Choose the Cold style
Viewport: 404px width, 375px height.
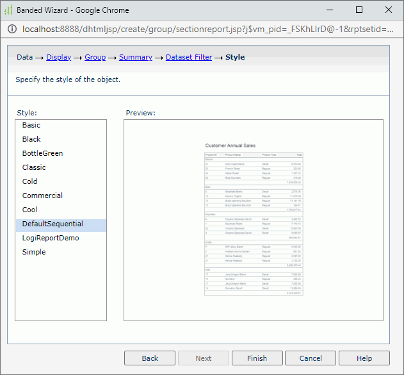coord(30,181)
